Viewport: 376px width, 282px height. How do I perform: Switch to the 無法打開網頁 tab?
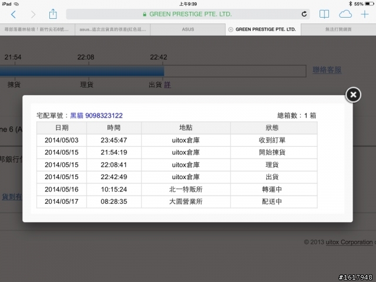click(x=338, y=29)
